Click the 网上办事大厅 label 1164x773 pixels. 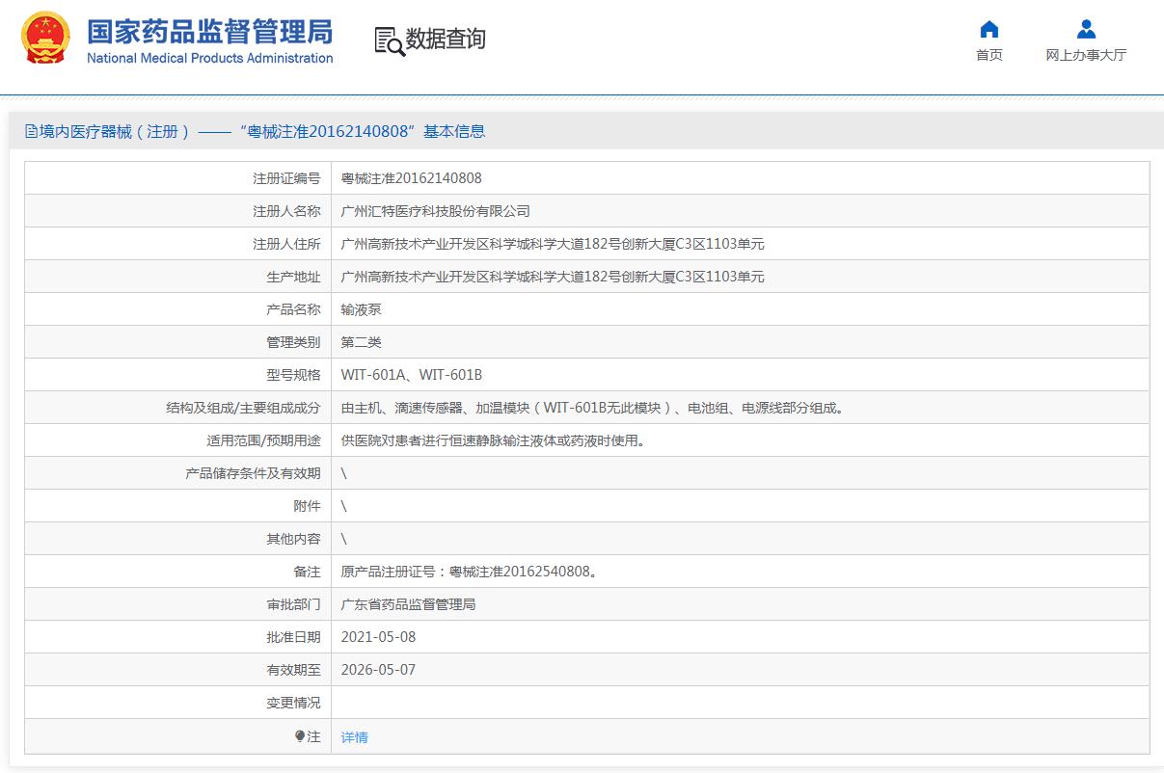coord(1086,55)
